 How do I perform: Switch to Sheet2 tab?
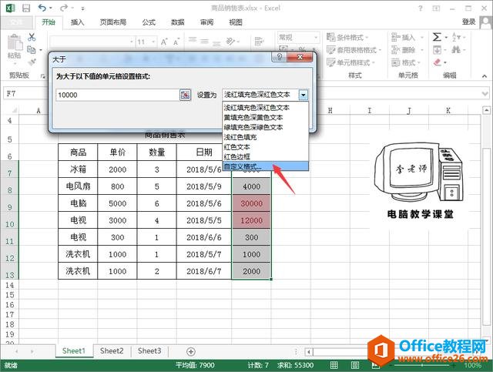point(112,351)
